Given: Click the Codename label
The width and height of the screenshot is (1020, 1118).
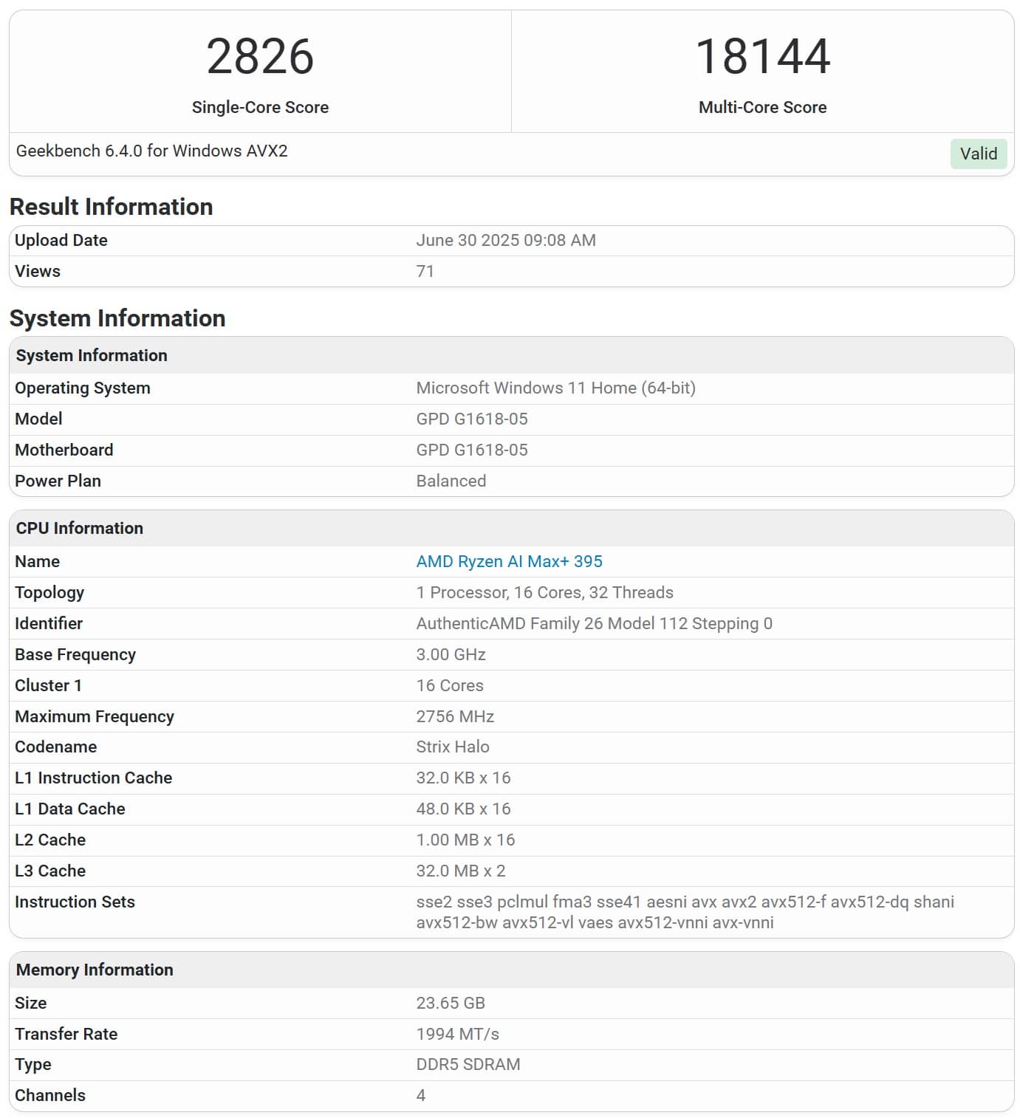Looking at the screenshot, I should [x=55, y=747].
